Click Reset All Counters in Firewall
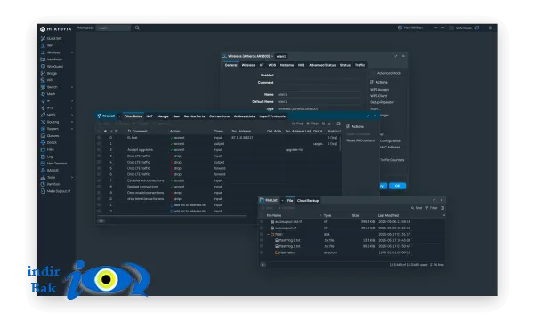This screenshot has width=534, height=320. tap(360, 140)
